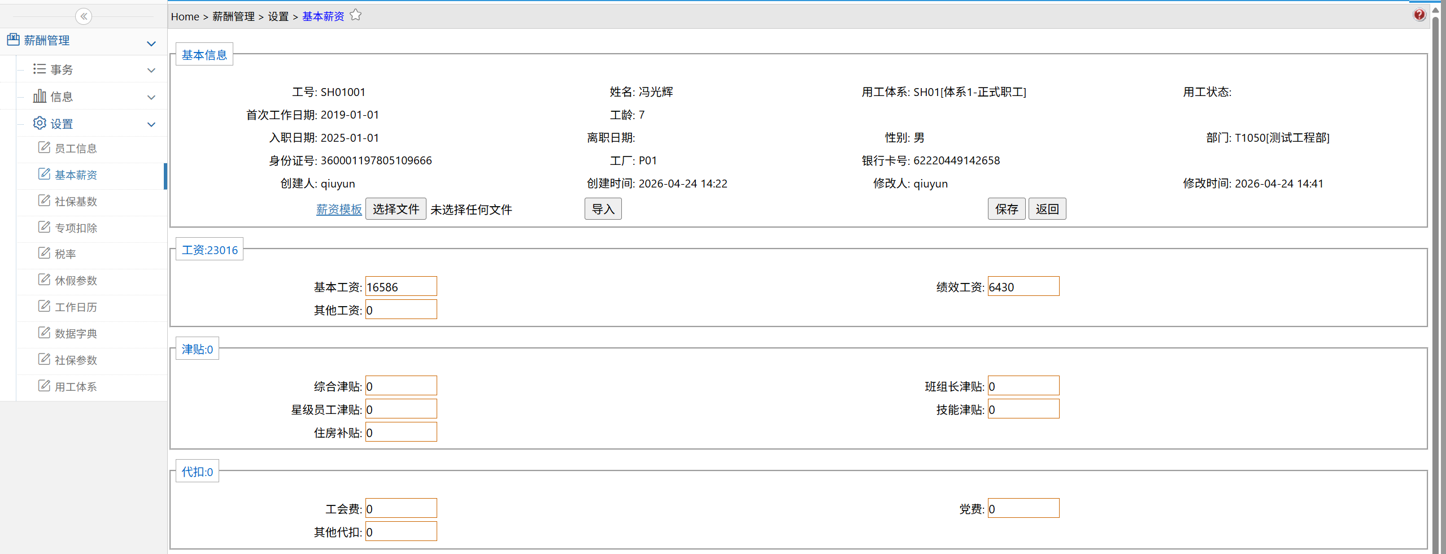Image resolution: width=1446 pixels, height=554 pixels.
Task: Click the 代扣:0 section title
Action: click(x=197, y=472)
